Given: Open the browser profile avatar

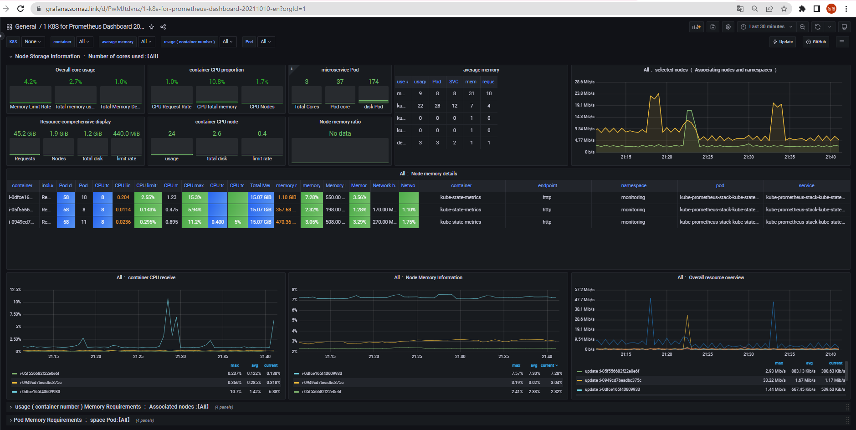Looking at the screenshot, I should (831, 9).
